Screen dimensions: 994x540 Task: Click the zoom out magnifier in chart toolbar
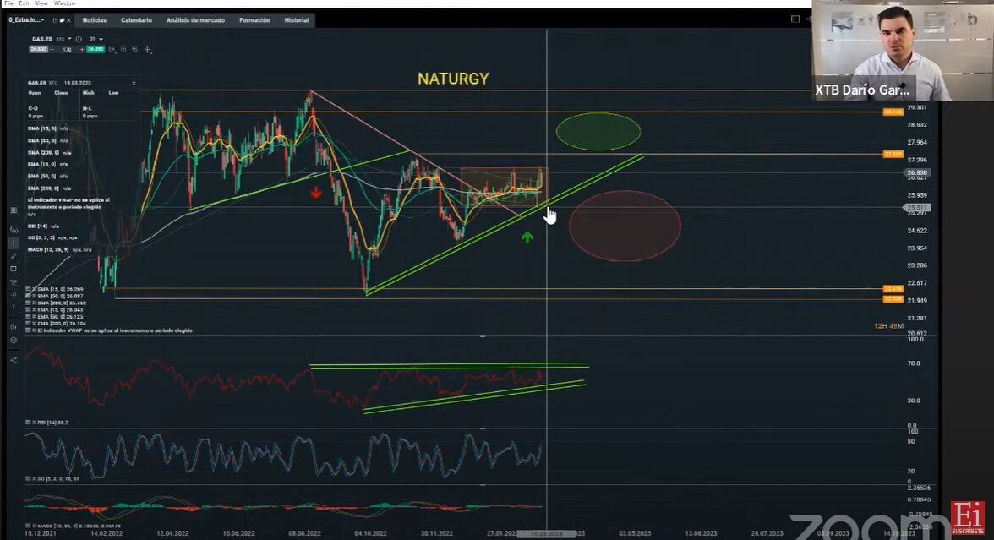(x=123, y=49)
